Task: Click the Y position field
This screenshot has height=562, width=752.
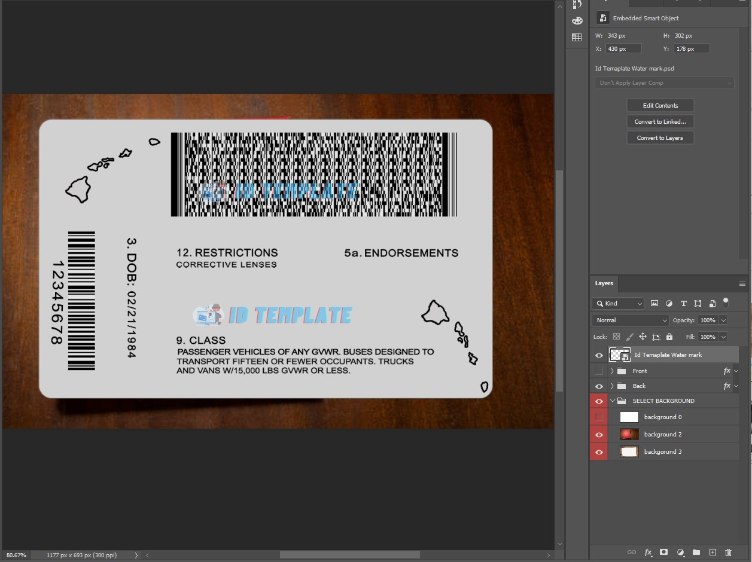Action: coord(692,49)
